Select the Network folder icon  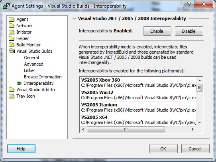pyautogui.click(x=12, y=26)
